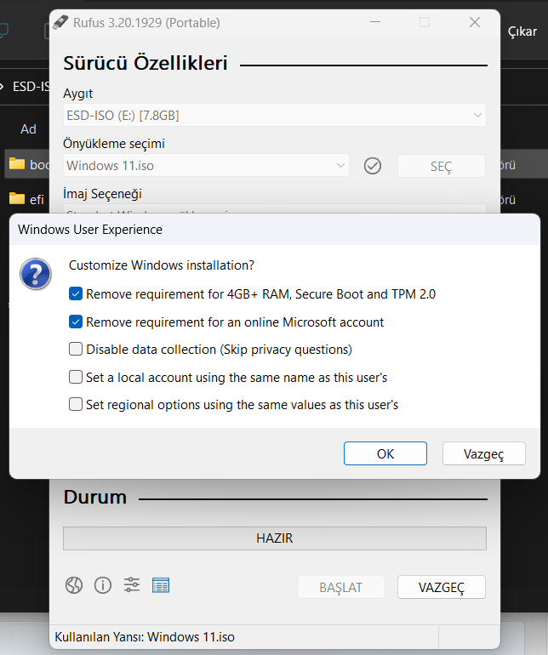The width and height of the screenshot is (548, 655).
Task: Tick Set a local account checkbox
Action: pos(75,377)
